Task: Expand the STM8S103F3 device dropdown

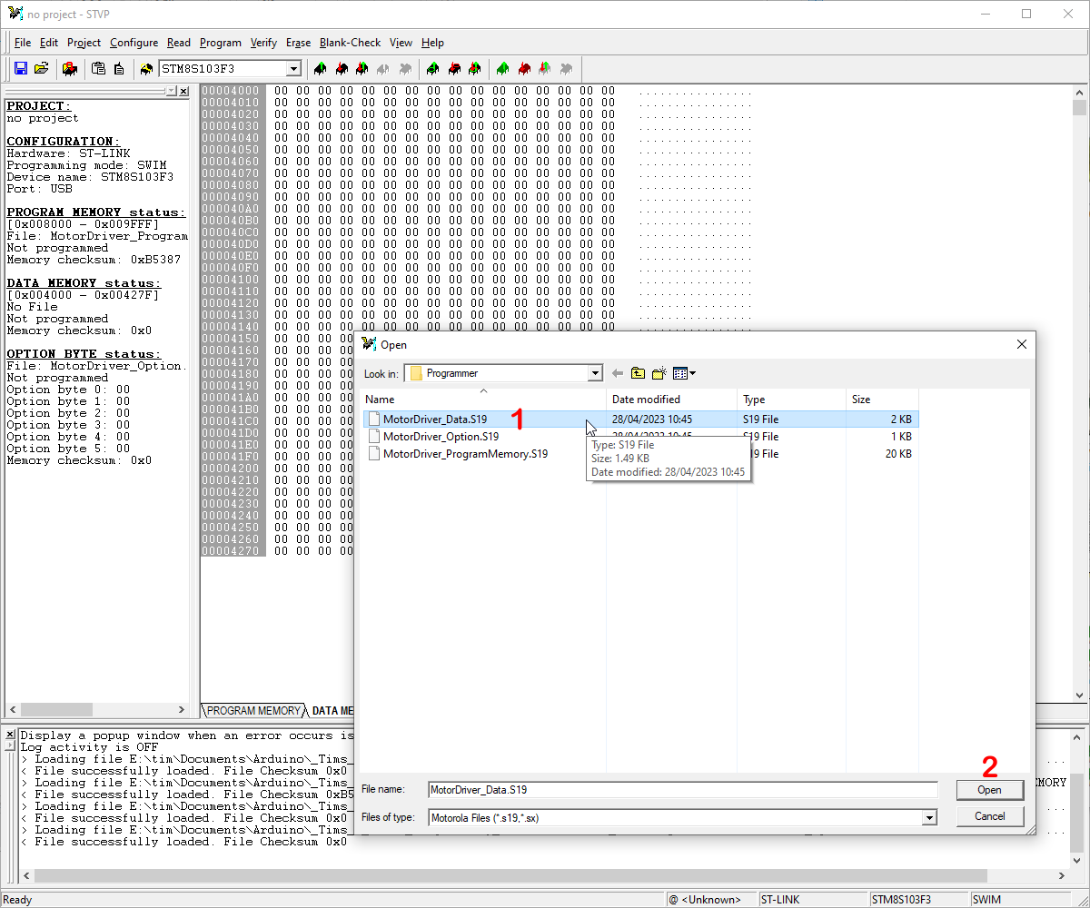Action: 293,69
